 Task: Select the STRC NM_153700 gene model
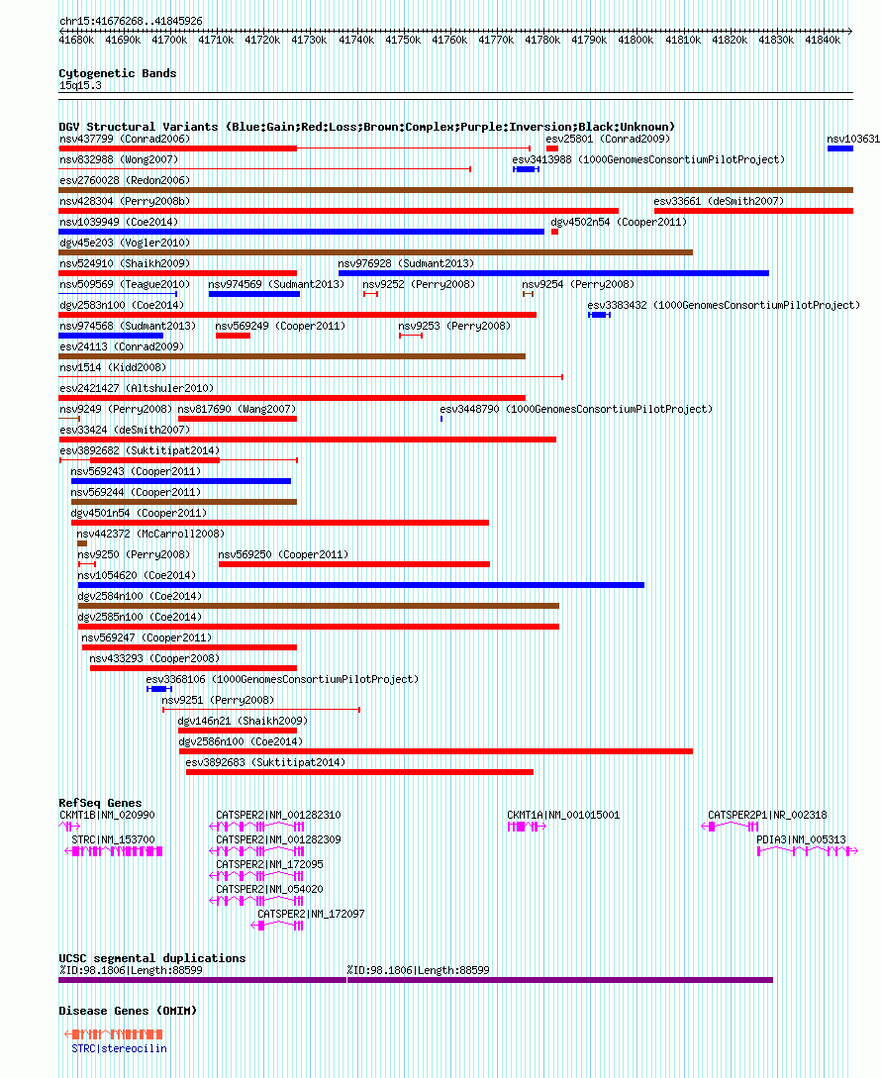114,851
